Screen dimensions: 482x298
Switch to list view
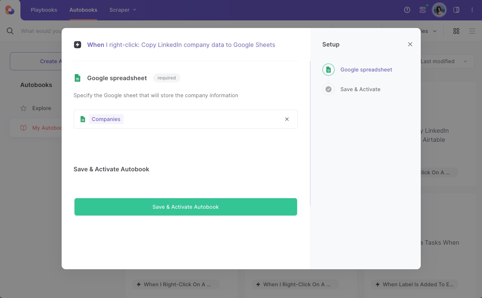(x=472, y=31)
